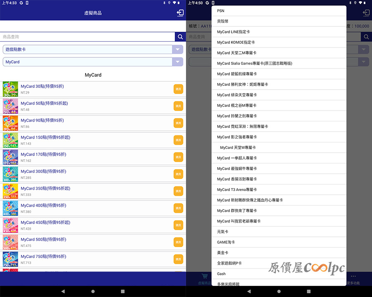Buy MyCard 150點 with its orange button

pyautogui.click(x=178, y=140)
